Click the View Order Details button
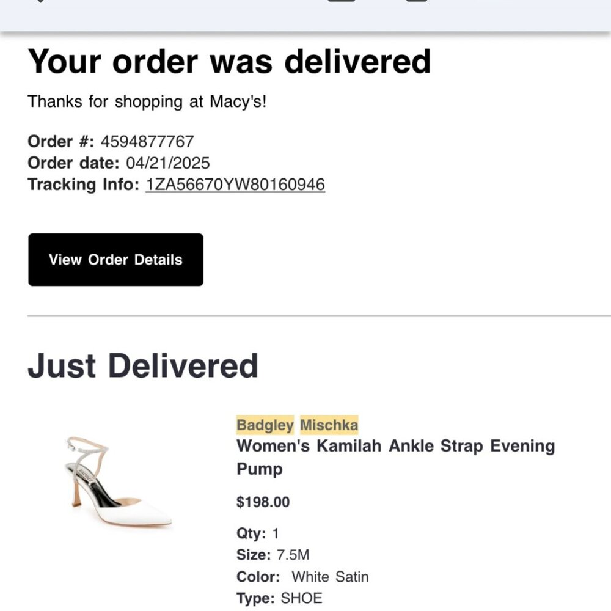Screen dimensions: 611x611 (x=115, y=260)
